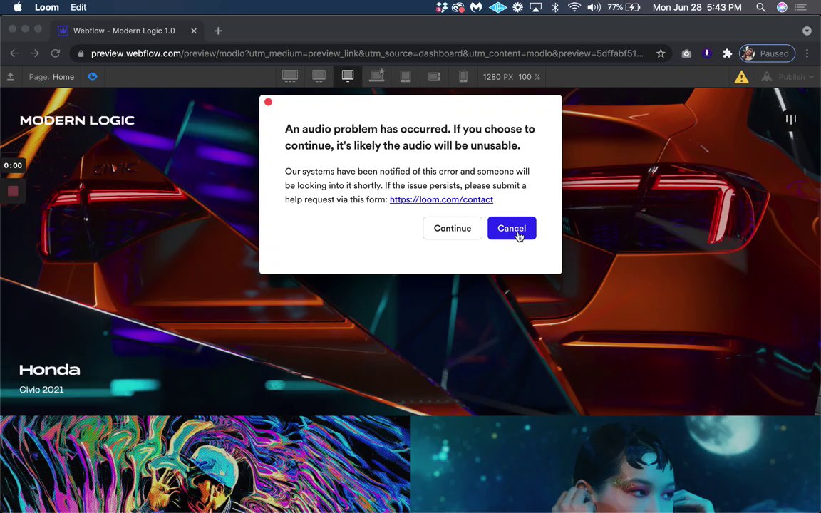This screenshot has height=513, width=821.
Task: Open the Wi-Fi menu bar icon
Action: click(x=574, y=7)
